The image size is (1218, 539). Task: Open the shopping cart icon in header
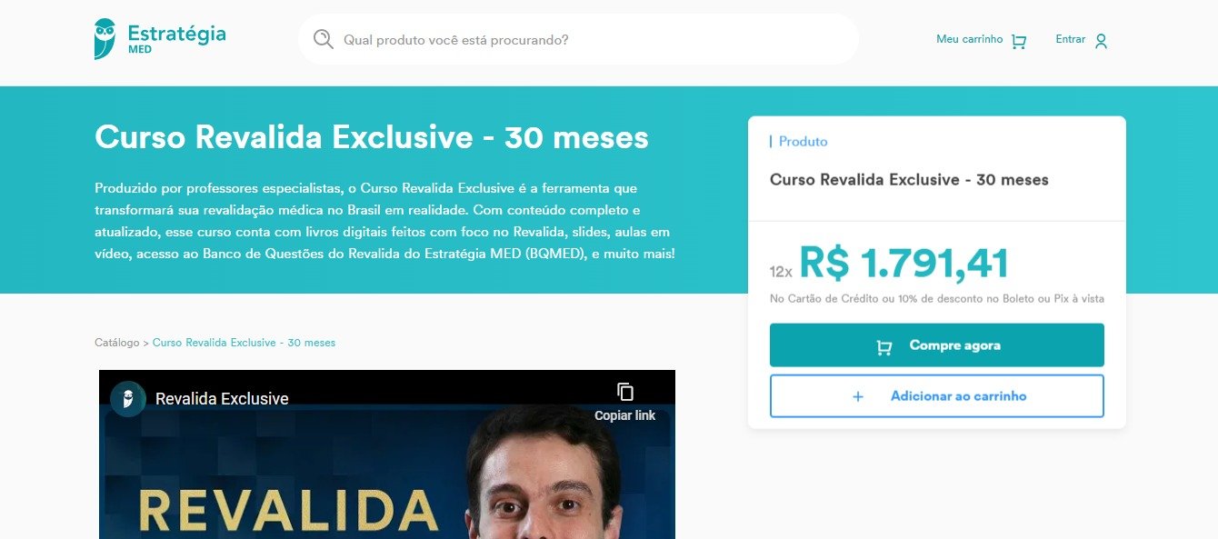click(x=1018, y=41)
